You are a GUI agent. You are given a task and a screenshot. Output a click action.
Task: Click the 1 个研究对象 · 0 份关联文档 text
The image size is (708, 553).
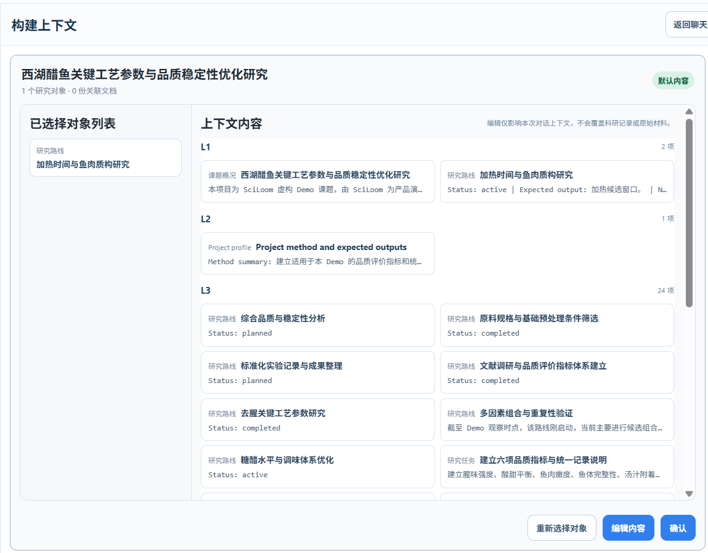[x=69, y=91]
